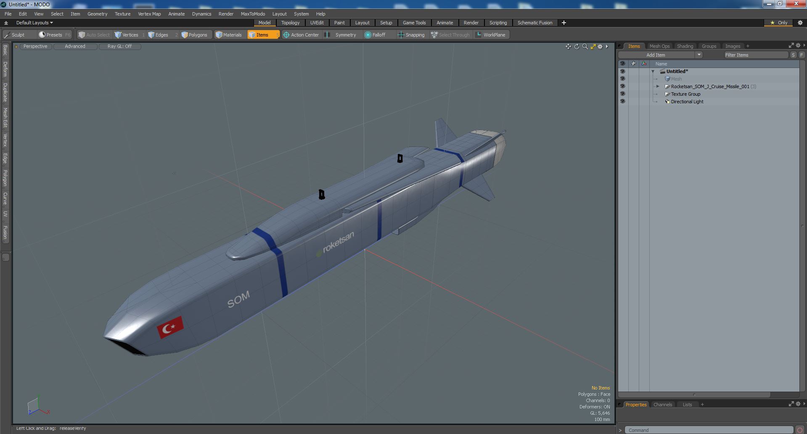Click the Items list horizontal scrollbar
This screenshot has height=434, width=807.
(x=694, y=395)
